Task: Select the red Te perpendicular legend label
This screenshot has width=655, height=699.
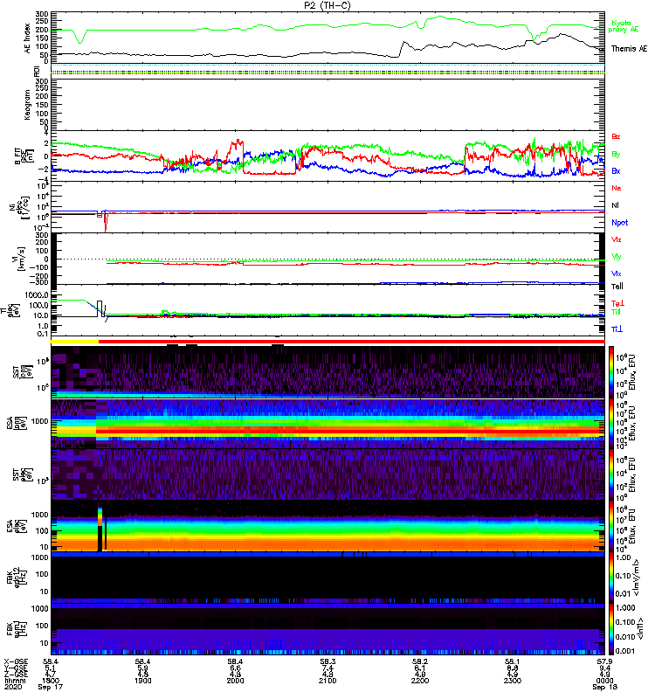Action: pos(617,303)
